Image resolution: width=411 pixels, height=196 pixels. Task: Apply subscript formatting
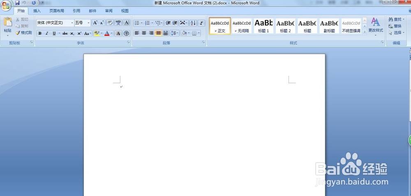point(72,33)
